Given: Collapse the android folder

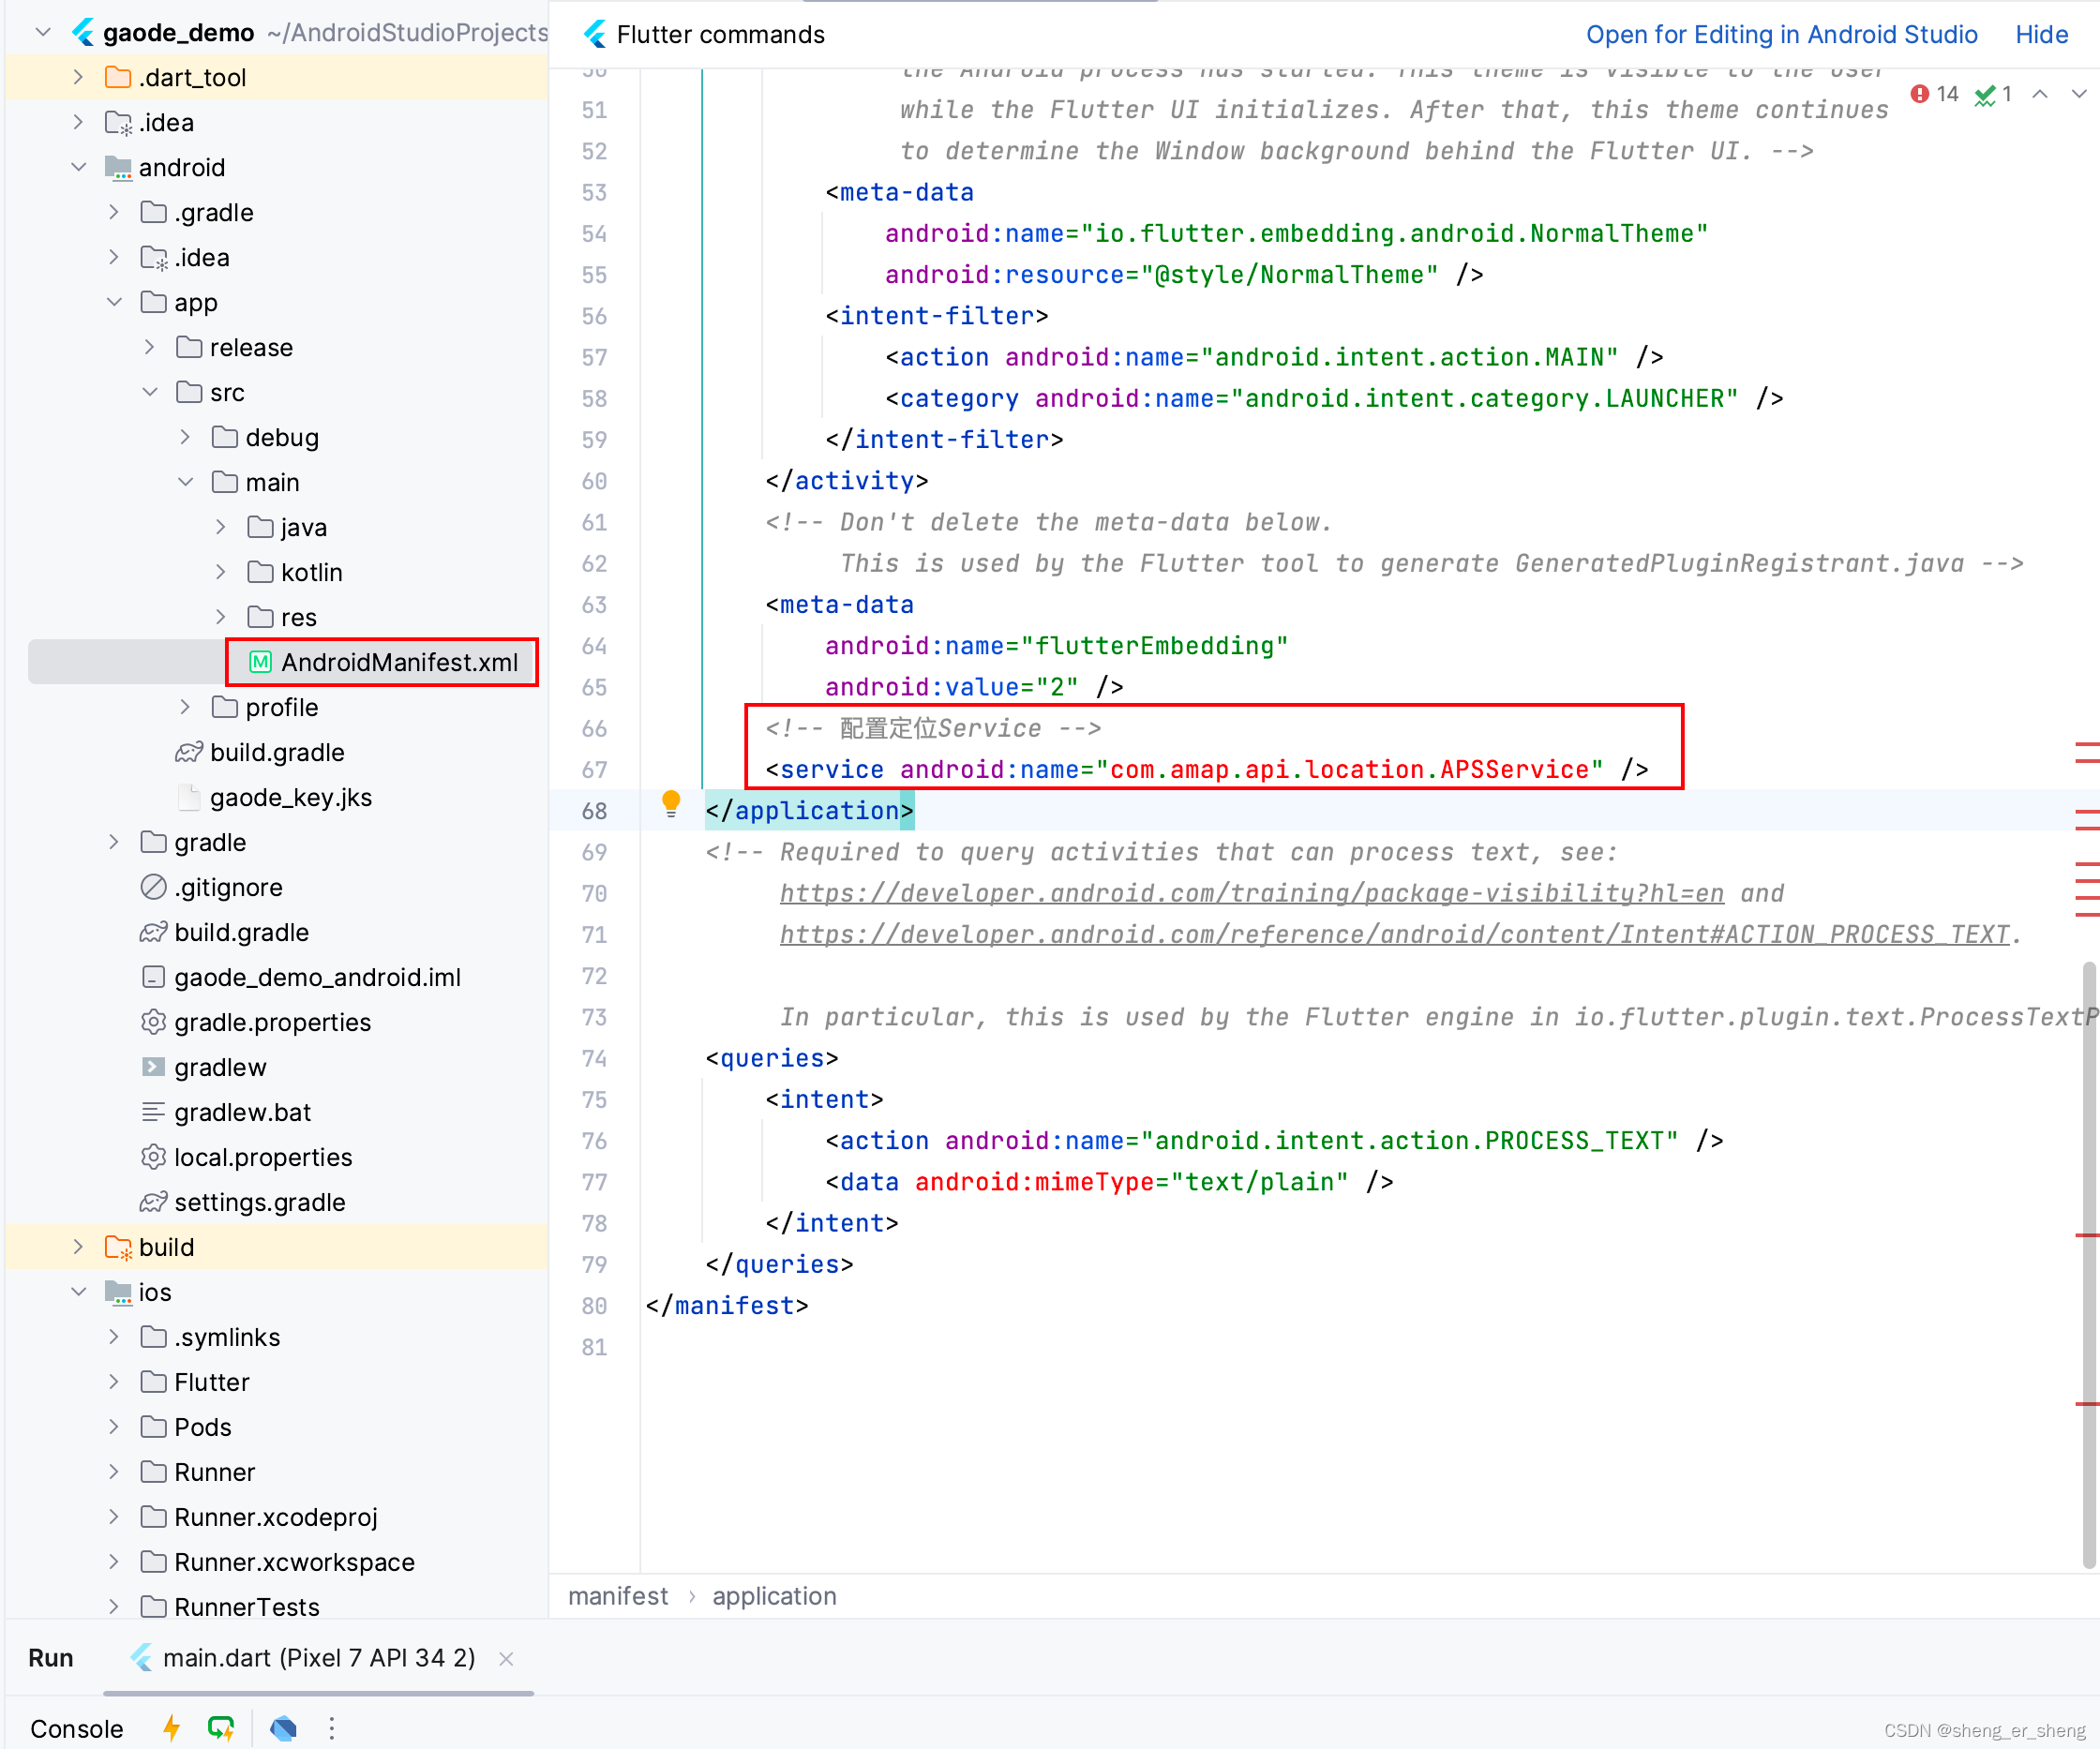Looking at the screenshot, I should tap(79, 167).
